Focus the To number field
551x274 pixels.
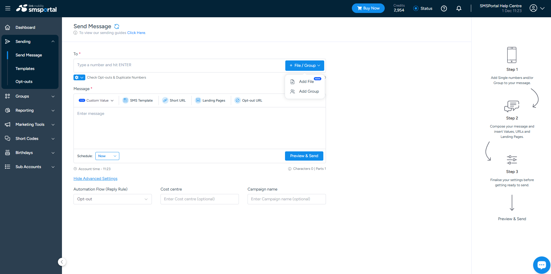(179, 65)
